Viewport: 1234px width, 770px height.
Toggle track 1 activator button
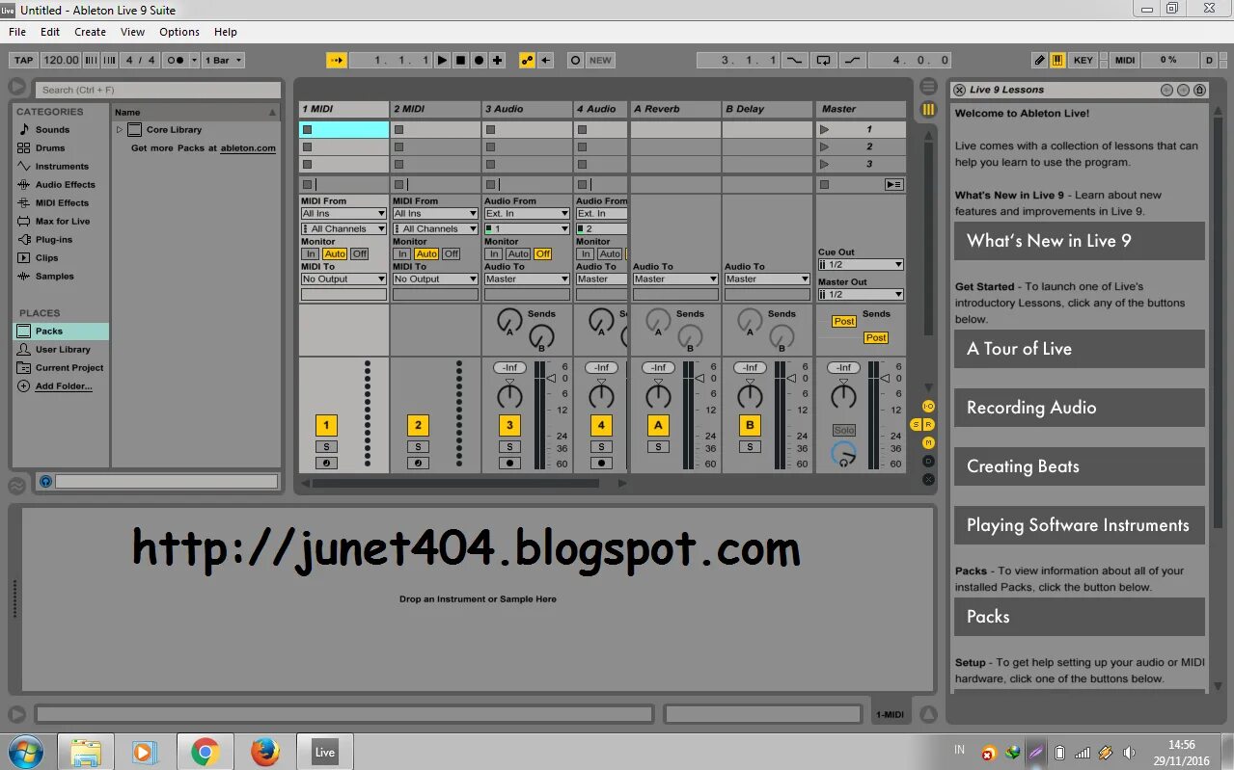326,425
